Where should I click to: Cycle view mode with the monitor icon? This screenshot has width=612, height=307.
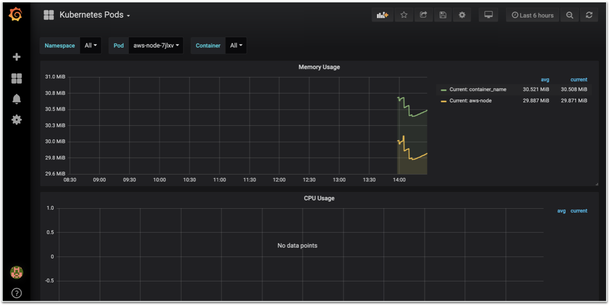(489, 15)
